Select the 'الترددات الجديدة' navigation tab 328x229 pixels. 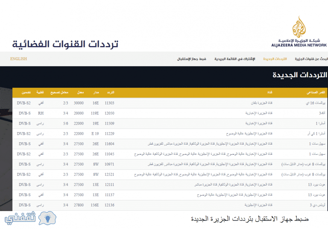275,59
